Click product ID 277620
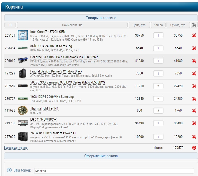This screenshot has width=198, height=176. click(x=10, y=137)
